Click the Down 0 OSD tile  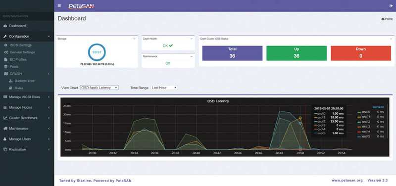[x=361, y=53]
